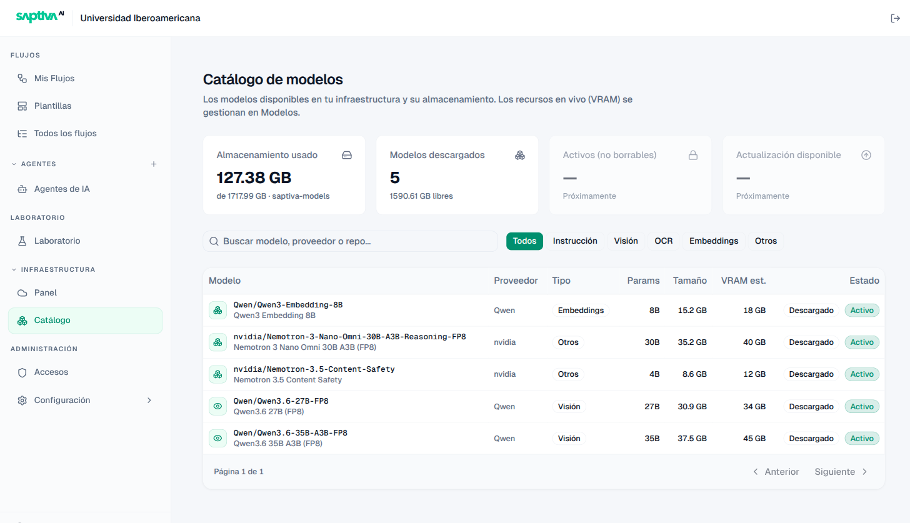This screenshot has width=910, height=523.
Task: Click the eye icon for Qwen3.6-35B-A3B-FP8
Action: 217,439
